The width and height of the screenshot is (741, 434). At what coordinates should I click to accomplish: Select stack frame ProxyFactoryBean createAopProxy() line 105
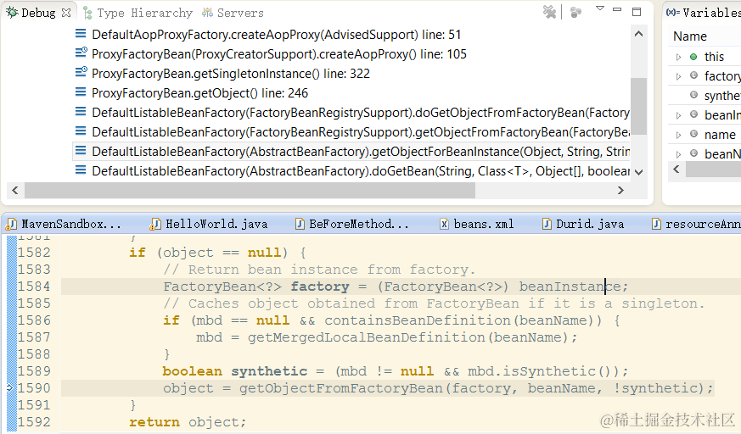tap(279, 54)
